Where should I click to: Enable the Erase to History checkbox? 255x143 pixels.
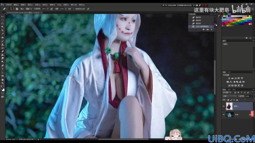point(74,9)
